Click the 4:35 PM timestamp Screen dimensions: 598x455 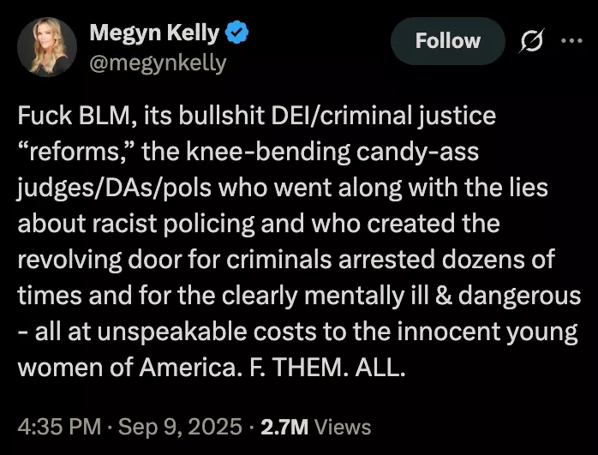point(59,427)
